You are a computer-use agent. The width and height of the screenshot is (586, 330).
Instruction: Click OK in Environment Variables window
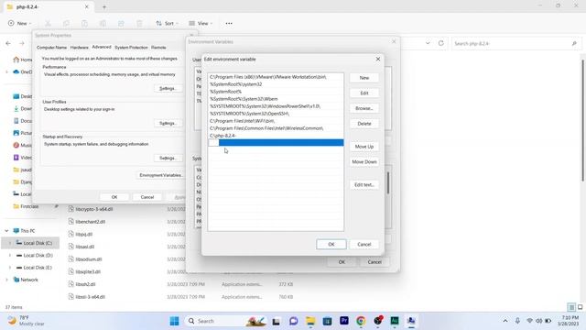[x=342, y=262]
